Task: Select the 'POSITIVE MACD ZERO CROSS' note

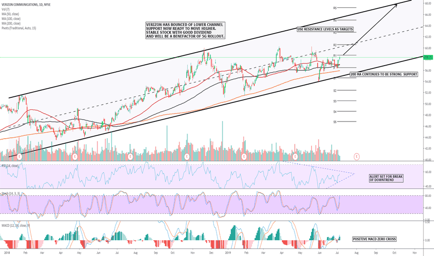Action: [374, 239]
